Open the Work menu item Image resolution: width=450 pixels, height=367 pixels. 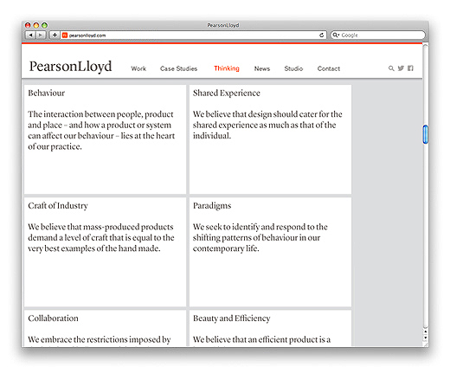[138, 68]
